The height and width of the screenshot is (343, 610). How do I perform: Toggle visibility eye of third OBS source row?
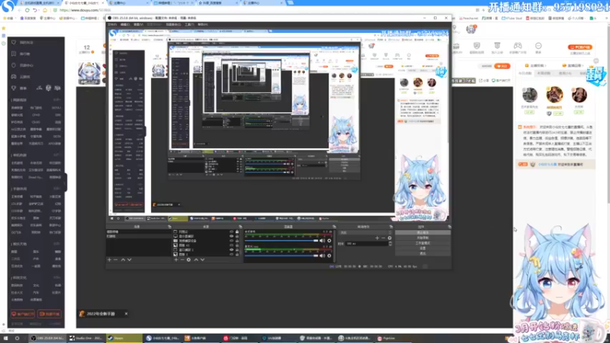[232, 241]
